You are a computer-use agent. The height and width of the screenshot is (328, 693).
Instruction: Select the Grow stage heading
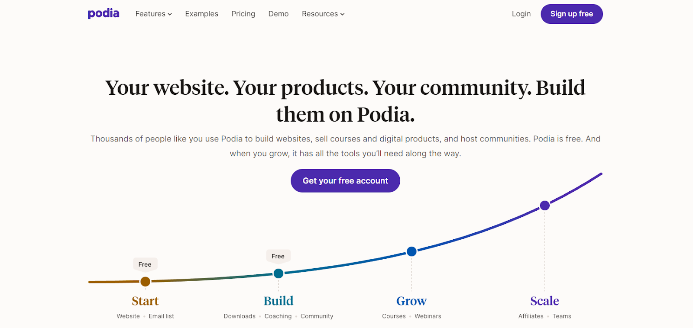[x=411, y=301]
